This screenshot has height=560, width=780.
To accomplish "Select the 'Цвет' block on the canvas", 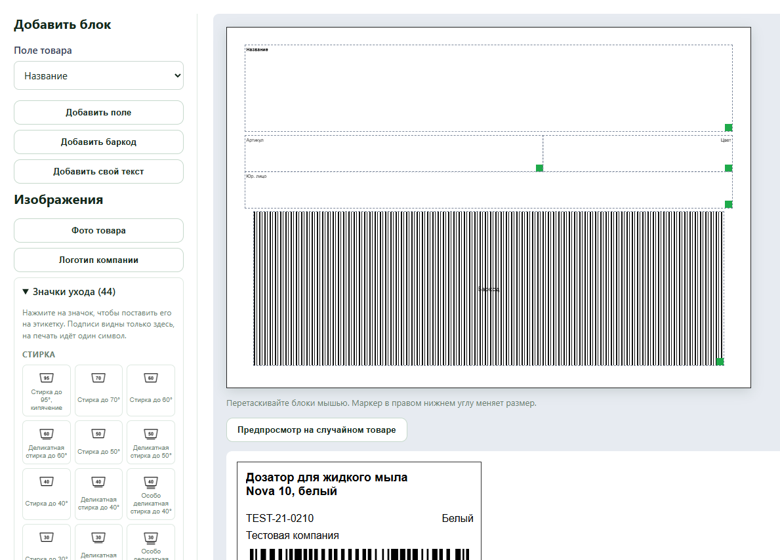I will [x=638, y=153].
